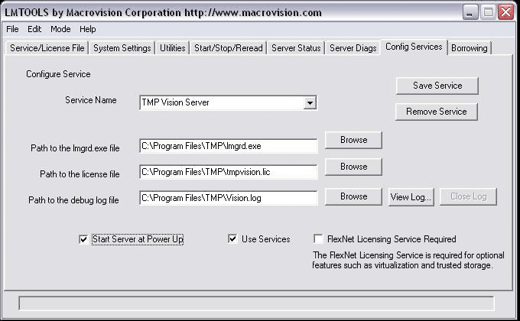Click the license file path field

click(228, 172)
